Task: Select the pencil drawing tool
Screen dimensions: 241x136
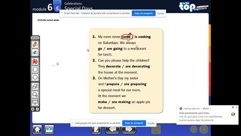Action: coord(35,45)
